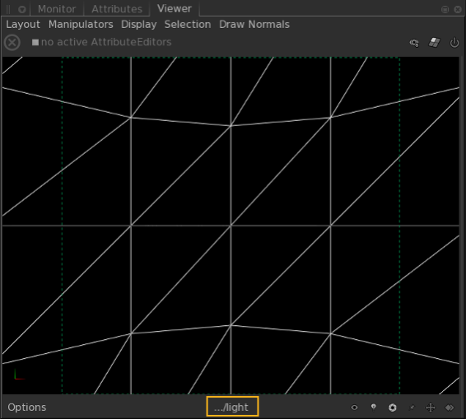The image size is (466, 419).
Task: Click the gears icon near the top right
Action: point(414,43)
